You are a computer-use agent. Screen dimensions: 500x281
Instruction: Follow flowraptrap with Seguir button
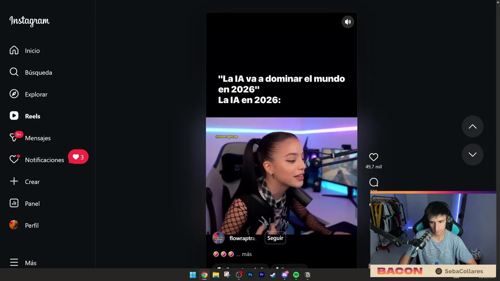click(x=275, y=238)
